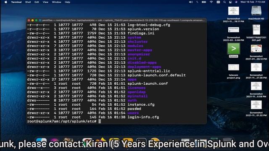Viewport: 269px width, 151px height.
Task: Close the Terminal window with red button
Action: tap(29, 21)
